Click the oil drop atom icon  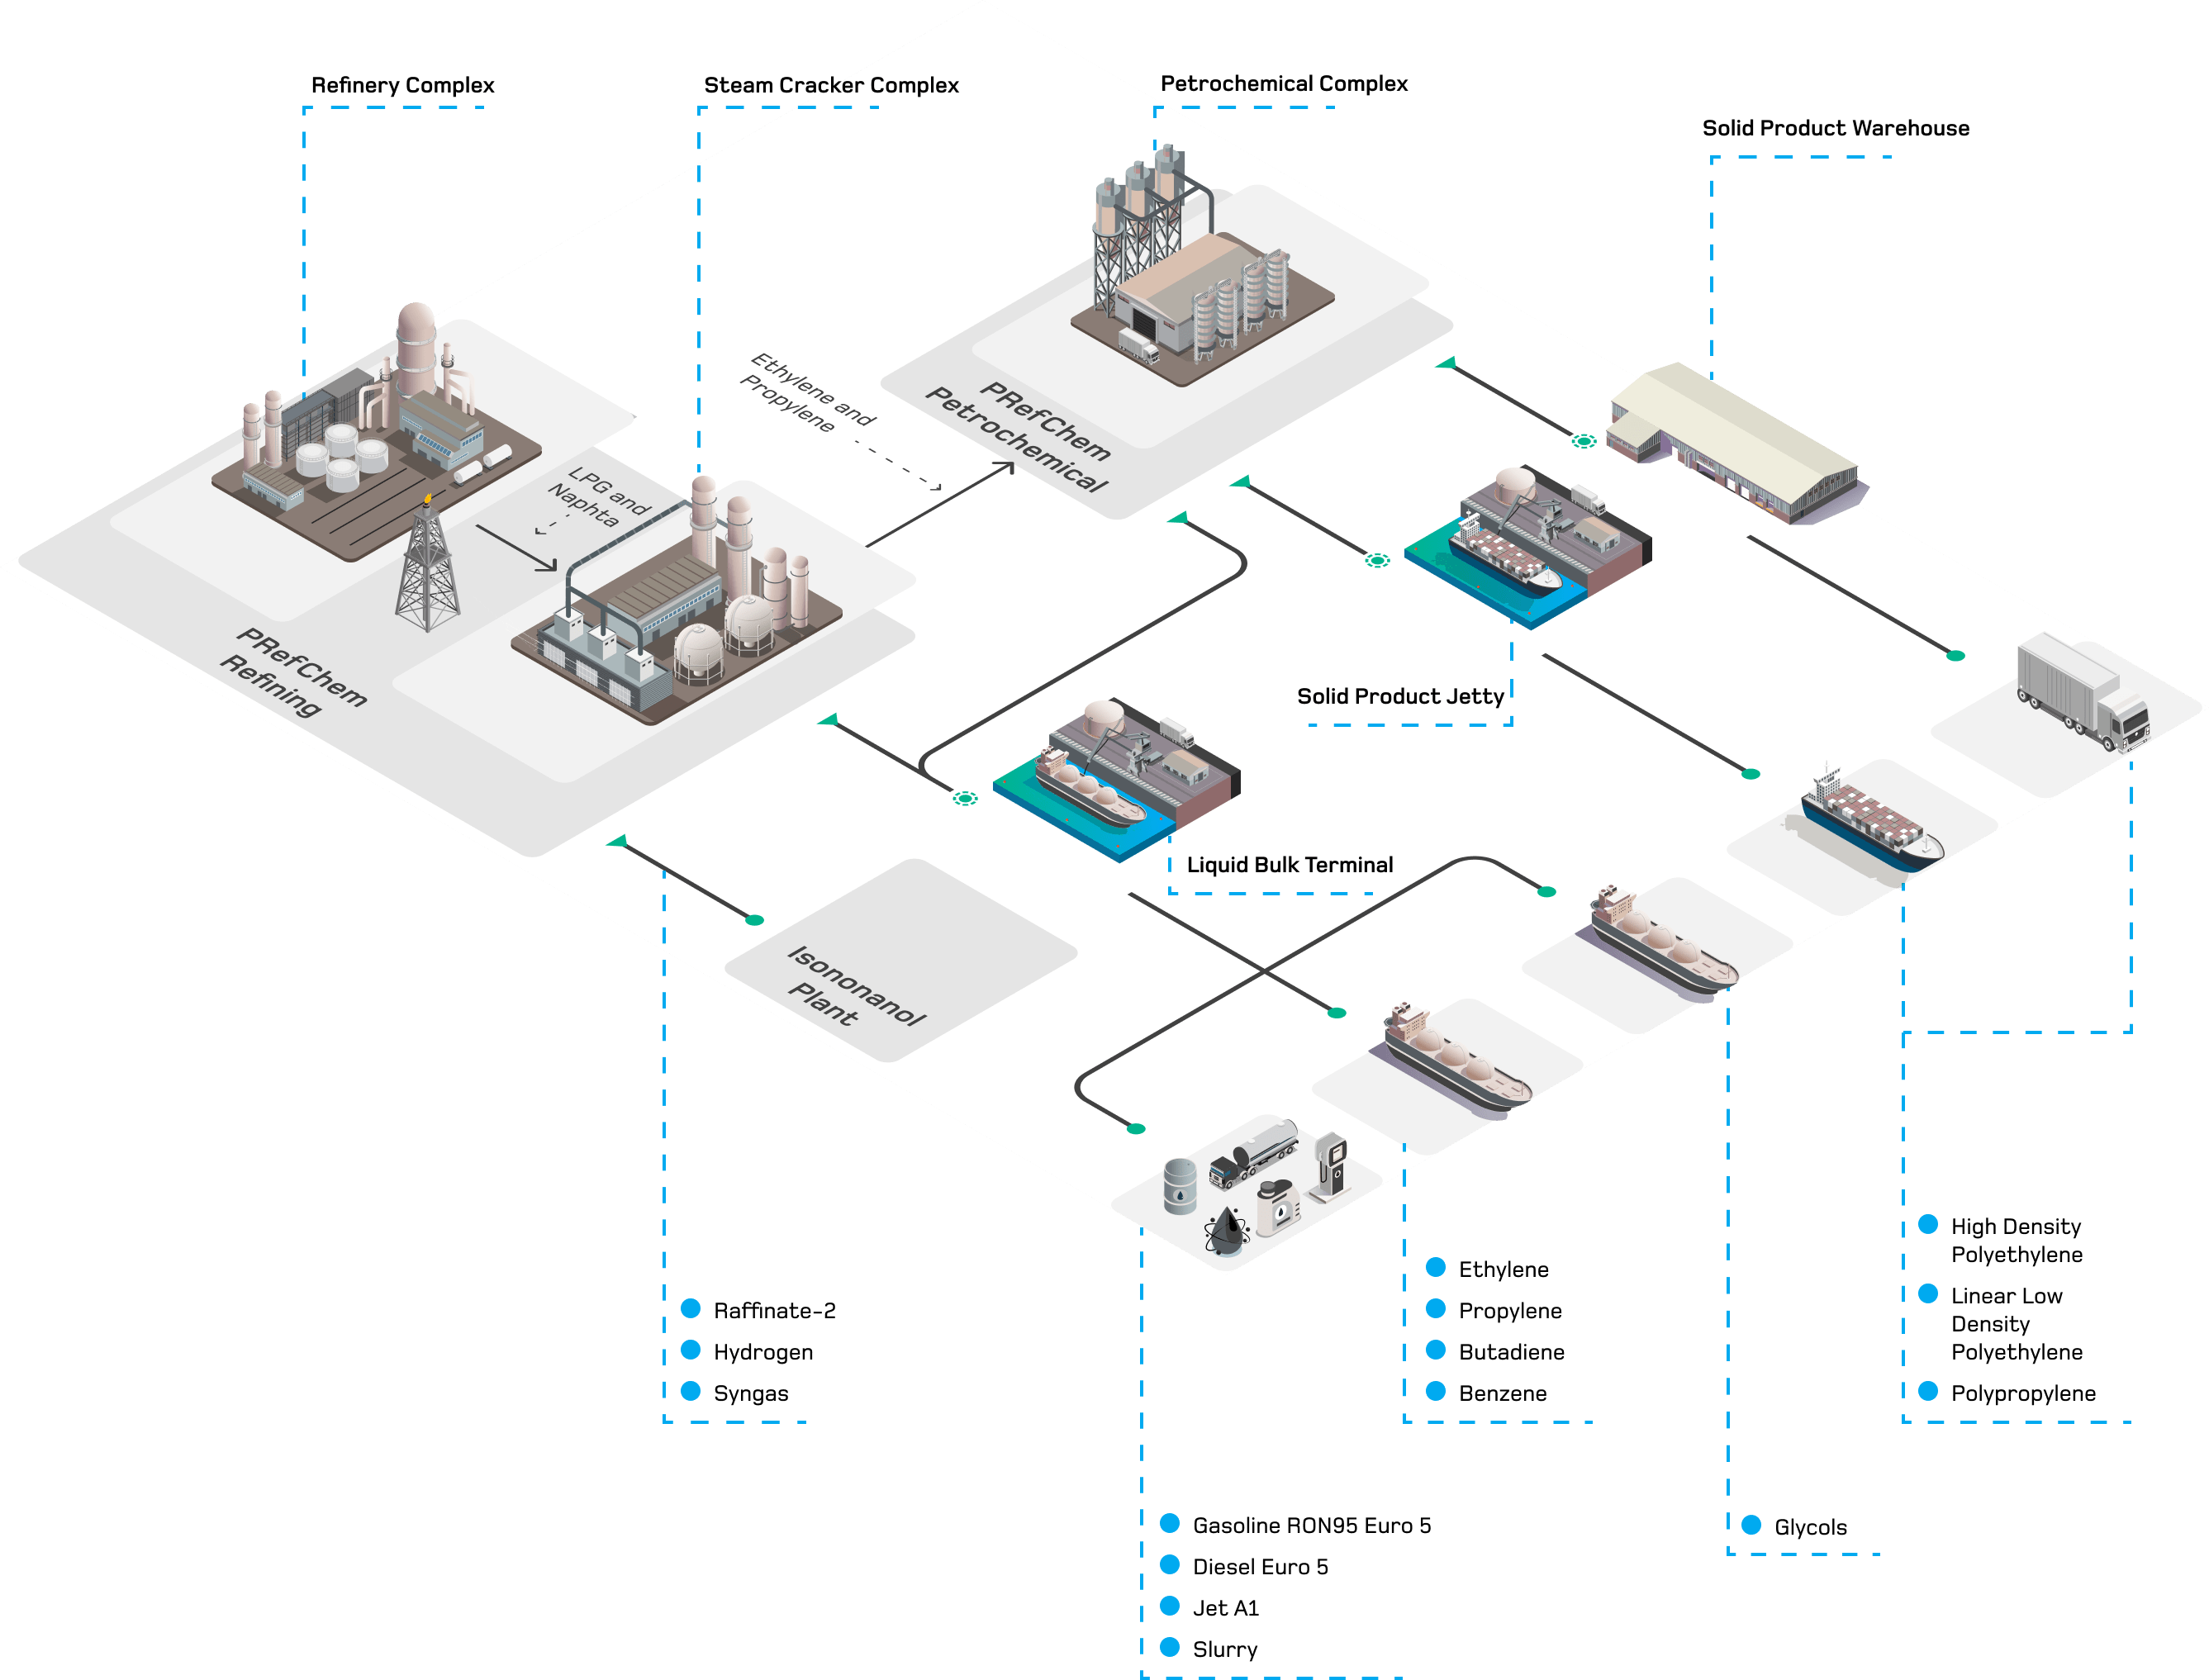pos(1227,1231)
